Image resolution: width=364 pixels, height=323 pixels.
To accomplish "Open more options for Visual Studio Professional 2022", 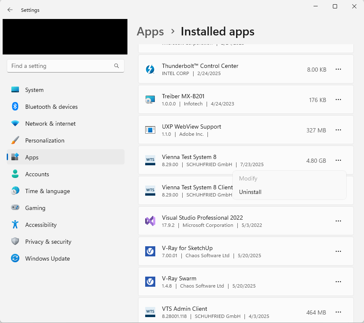I will tap(338, 221).
